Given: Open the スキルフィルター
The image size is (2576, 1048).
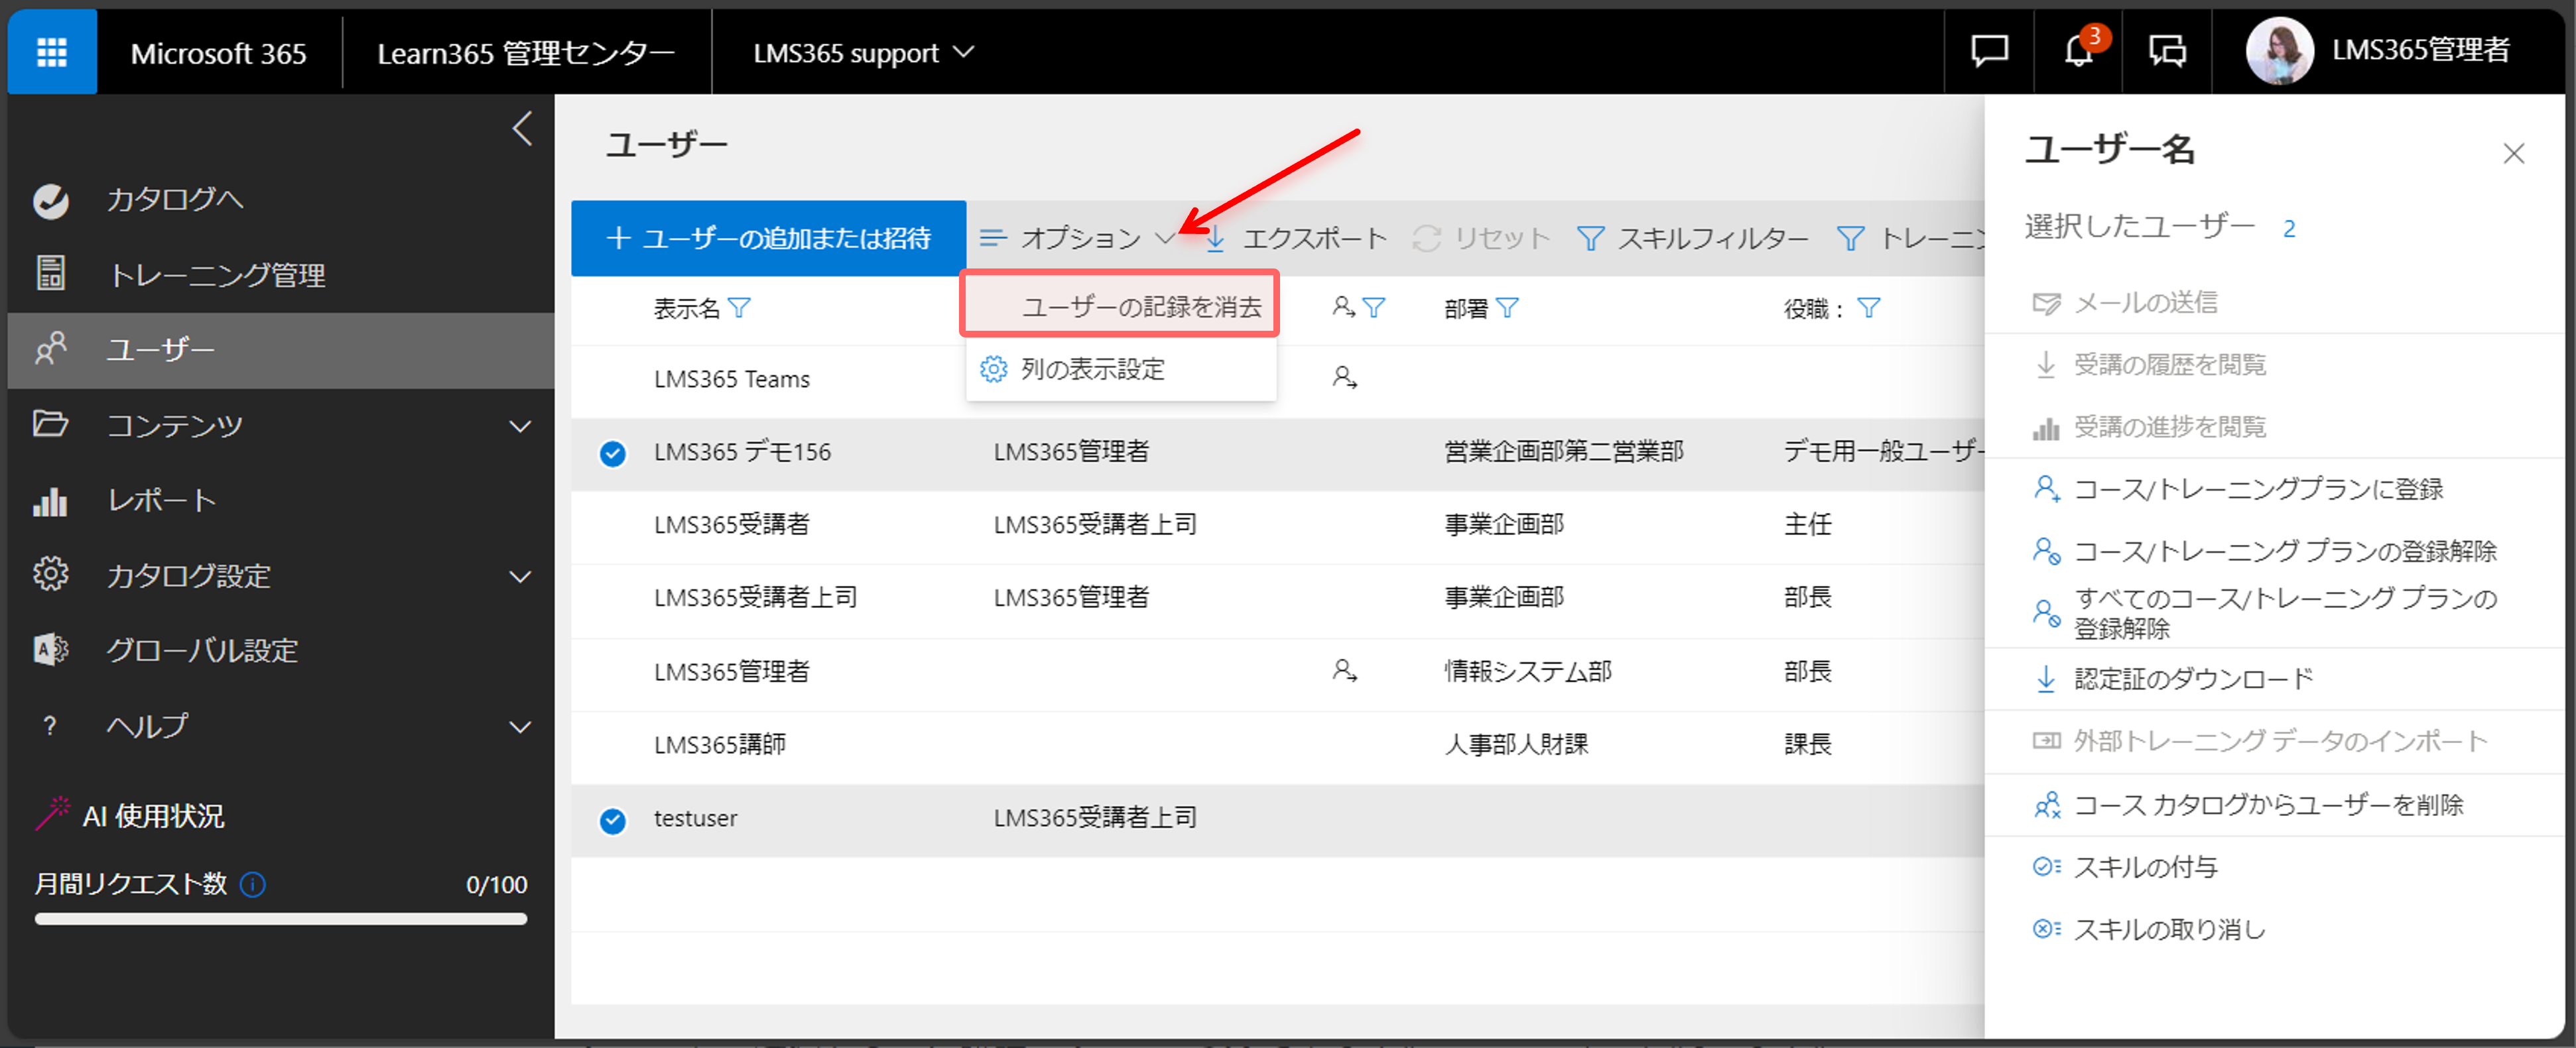Looking at the screenshot, I should [x=1692, y=238].
